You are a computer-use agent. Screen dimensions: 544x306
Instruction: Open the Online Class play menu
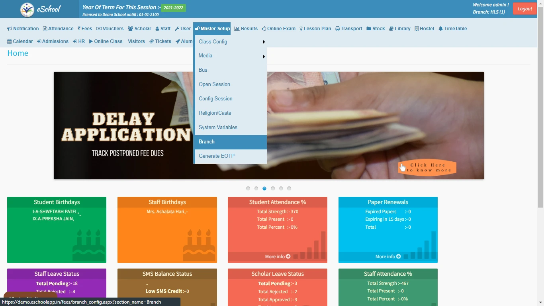click(106, 41)
